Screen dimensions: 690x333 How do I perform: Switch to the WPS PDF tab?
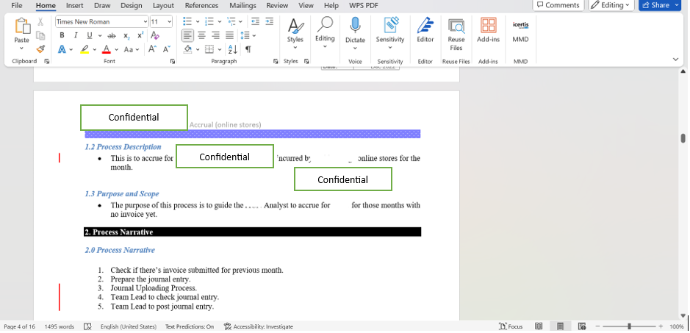(x=364, y=6)
